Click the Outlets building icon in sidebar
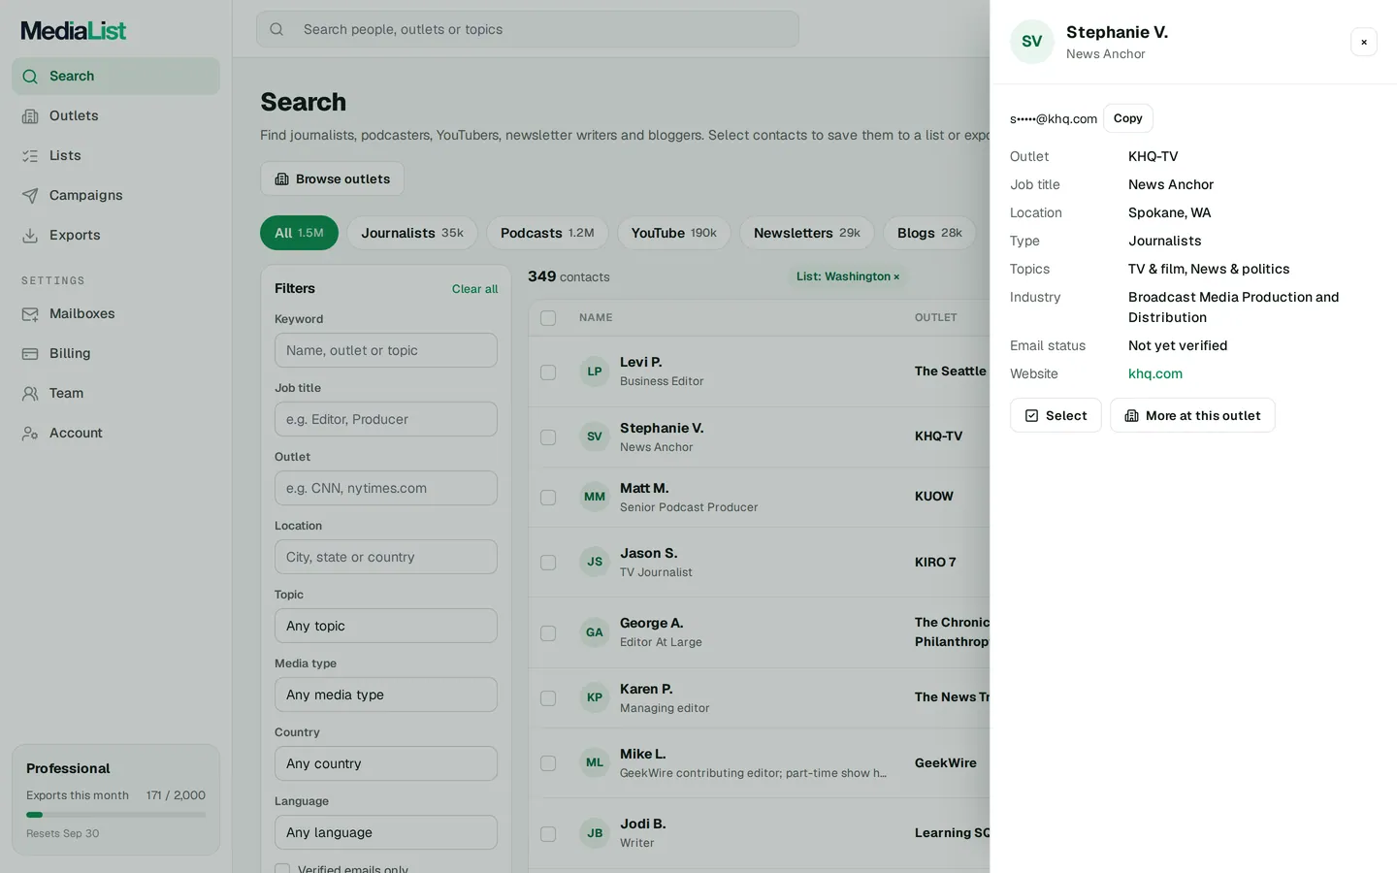This screenshot has width=1397, height=873. point(30,116)
